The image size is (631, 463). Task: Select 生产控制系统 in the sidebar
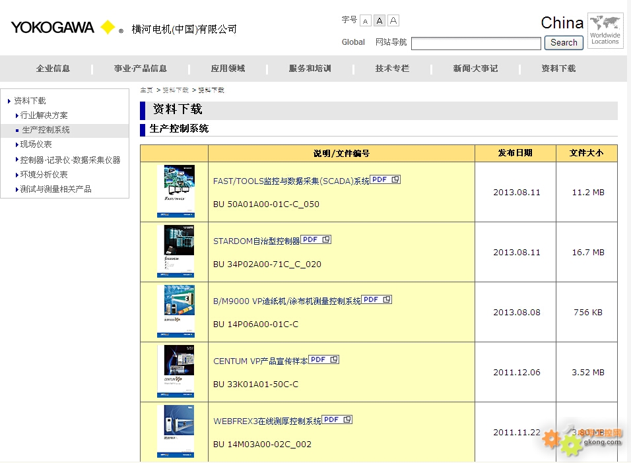46,129
